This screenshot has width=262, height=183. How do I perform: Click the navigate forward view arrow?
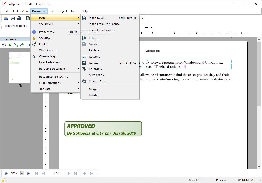[91, 173]
